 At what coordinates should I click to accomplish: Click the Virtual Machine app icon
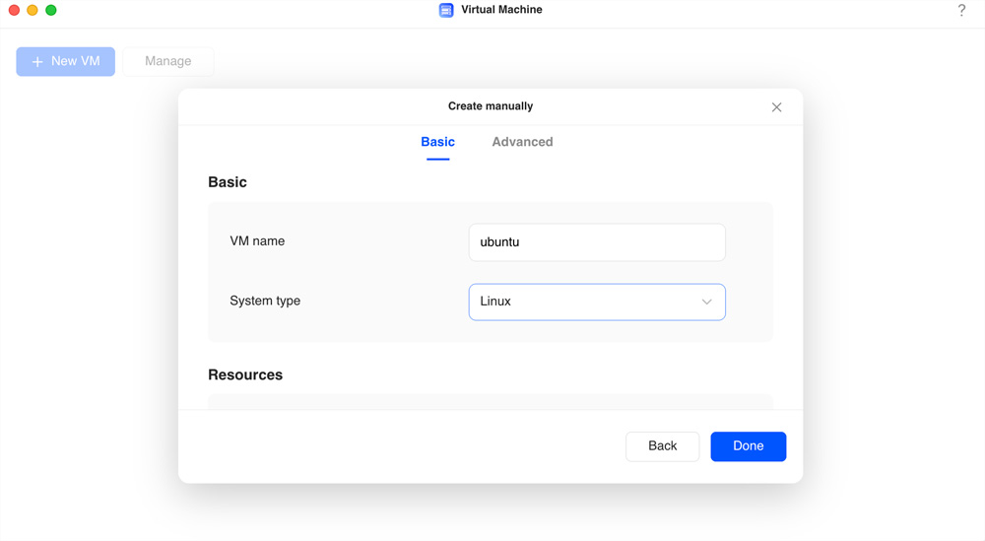tap(446, 10)
